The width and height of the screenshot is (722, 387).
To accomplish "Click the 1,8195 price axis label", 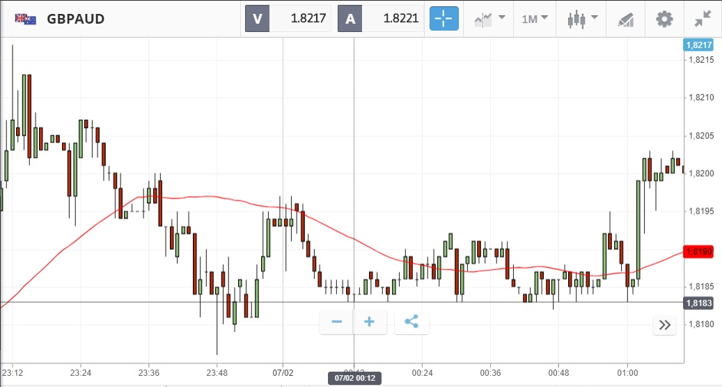I will (x=701, y=211).
